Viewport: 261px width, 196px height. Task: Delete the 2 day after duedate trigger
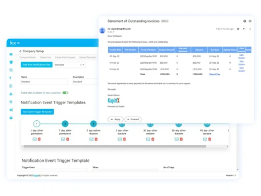click(124, 139)
